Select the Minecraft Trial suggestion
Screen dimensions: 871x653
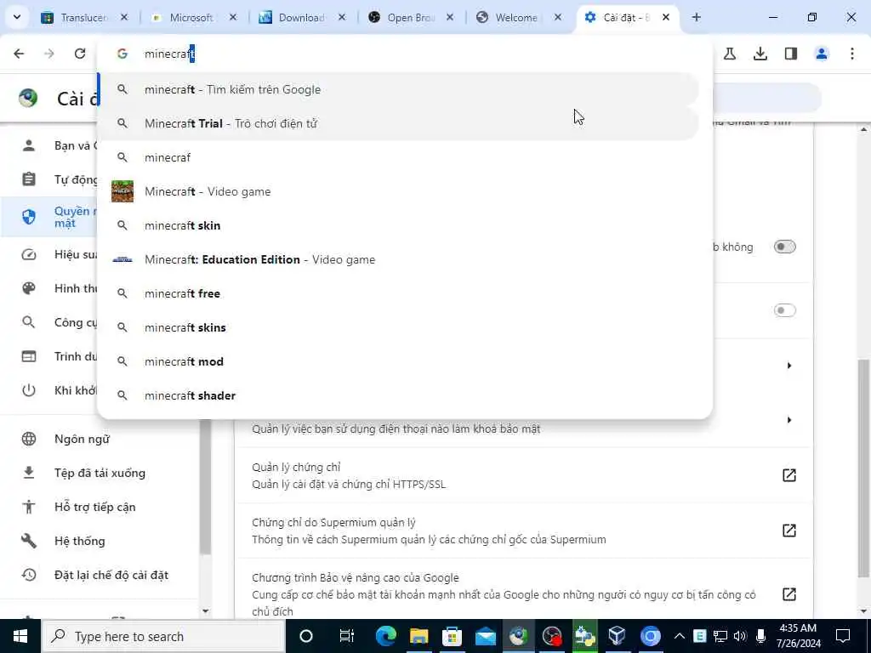(399, 123)
